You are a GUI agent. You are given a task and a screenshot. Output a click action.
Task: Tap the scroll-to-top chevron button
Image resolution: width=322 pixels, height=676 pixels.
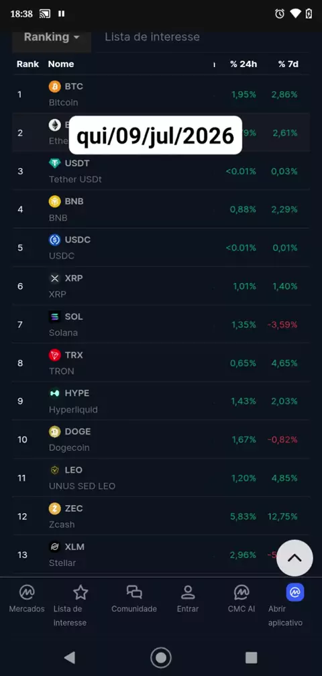point(294,558)
